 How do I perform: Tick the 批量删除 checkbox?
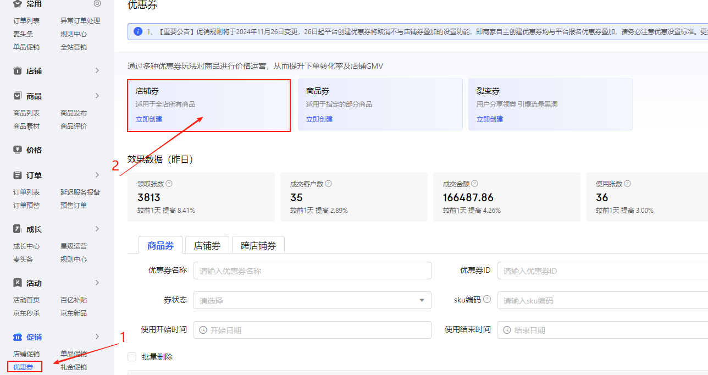click(132, 357)
